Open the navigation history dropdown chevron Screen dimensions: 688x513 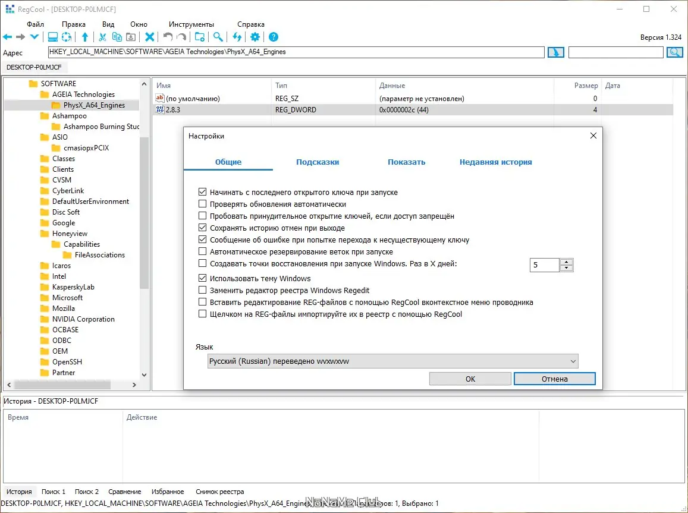pos(34,37)
